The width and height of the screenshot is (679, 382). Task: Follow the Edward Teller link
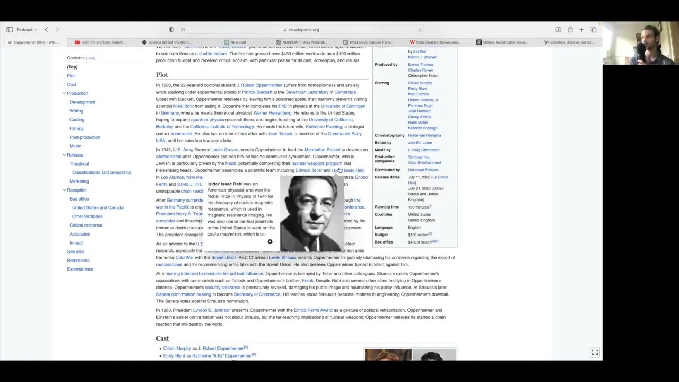point(309,170)
